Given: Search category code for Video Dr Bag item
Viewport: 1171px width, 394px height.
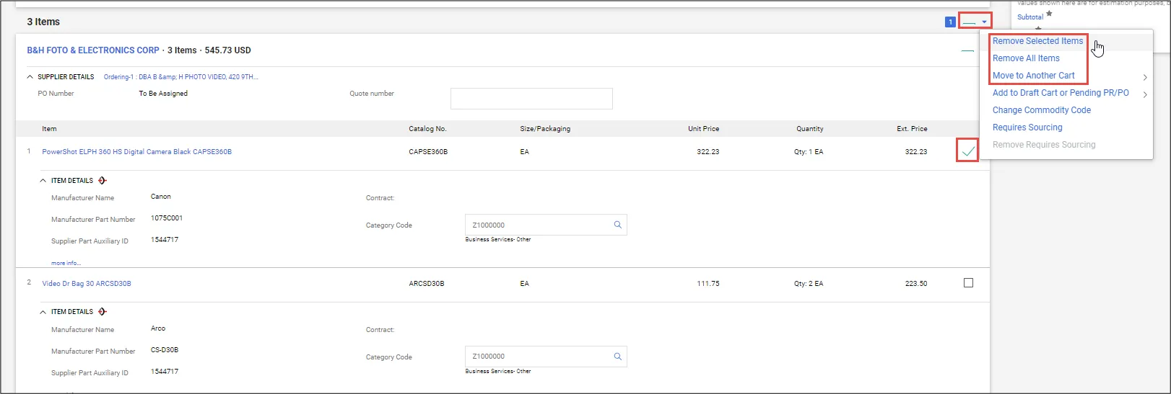Looking at the screenshot, I should point(617,357).
